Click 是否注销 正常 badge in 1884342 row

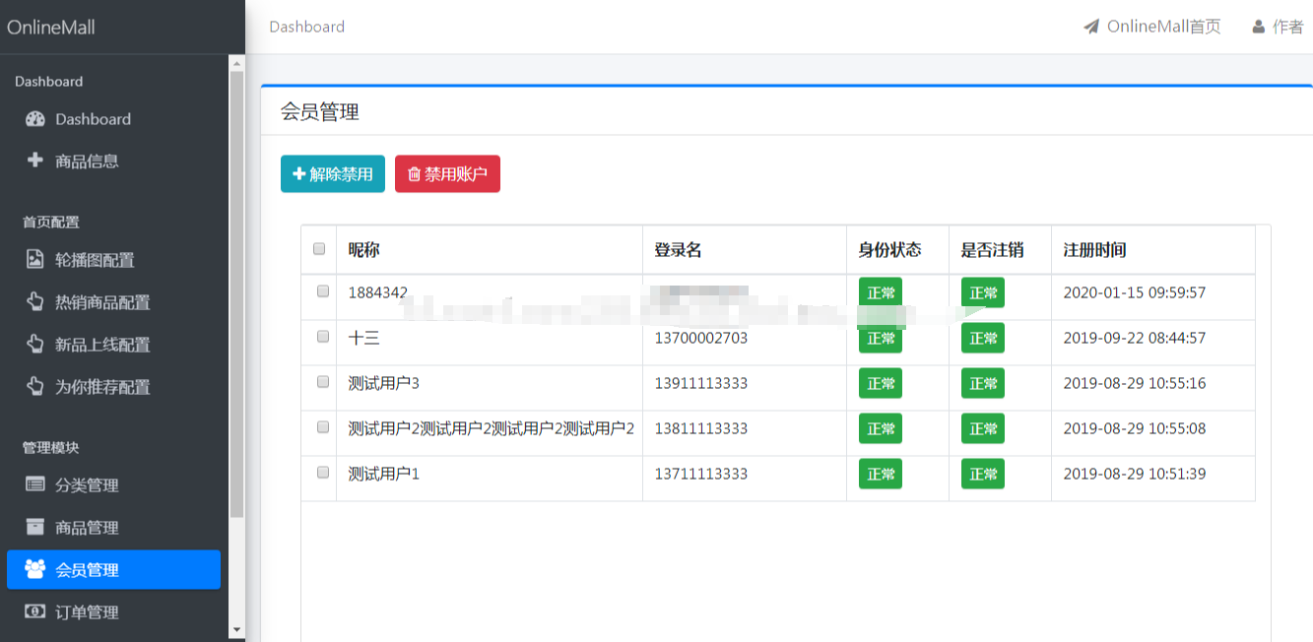(x=983, y=292)
